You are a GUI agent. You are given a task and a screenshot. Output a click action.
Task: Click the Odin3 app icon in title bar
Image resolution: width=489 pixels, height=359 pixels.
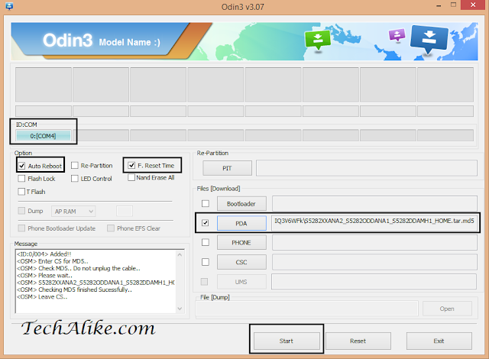click(x=9, y=6)
